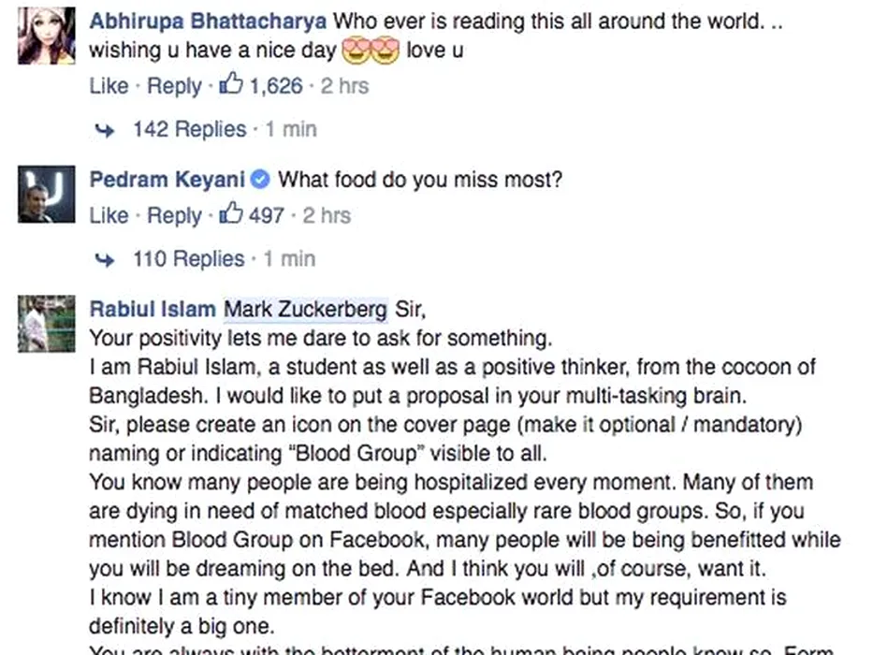Open Abhirupa Bhattacharya's profile picture
Viewport: 873px width, 655px height.
coord(47,36)
